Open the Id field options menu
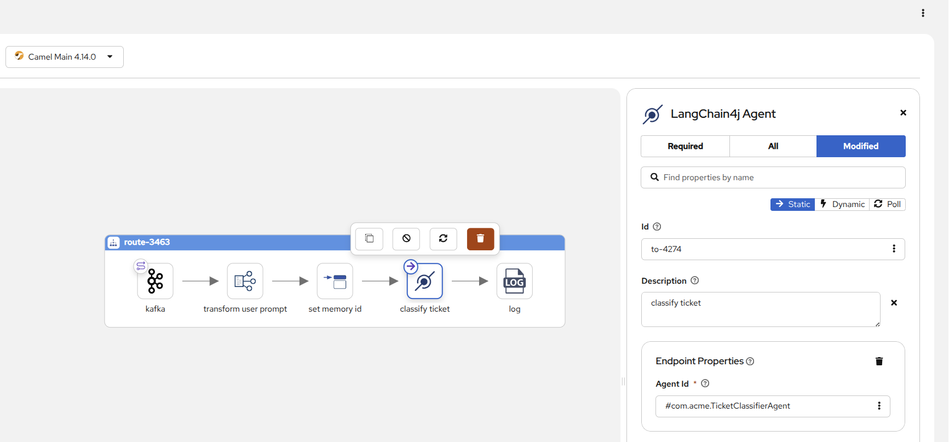 coord(894,249)
